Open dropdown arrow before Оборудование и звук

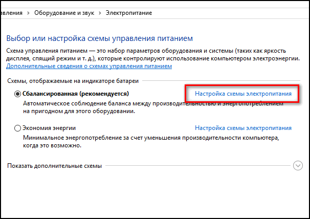pos(28,13)
